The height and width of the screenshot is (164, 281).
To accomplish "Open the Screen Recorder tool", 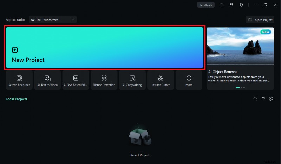I will click(19, 80).
